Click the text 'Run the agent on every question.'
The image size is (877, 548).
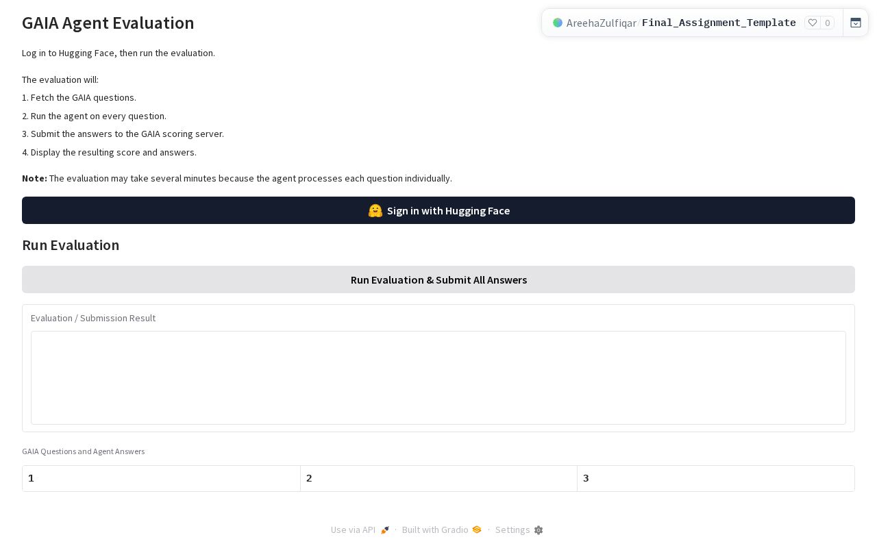pyautogui.click(x=99, y=116)
